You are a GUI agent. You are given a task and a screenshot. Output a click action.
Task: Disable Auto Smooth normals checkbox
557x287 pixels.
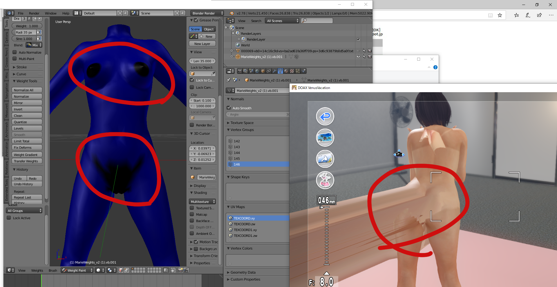[229, 108]
